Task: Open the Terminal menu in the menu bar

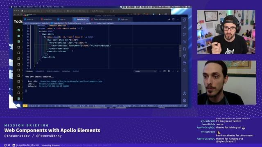Action: click(x=50, y=7)
